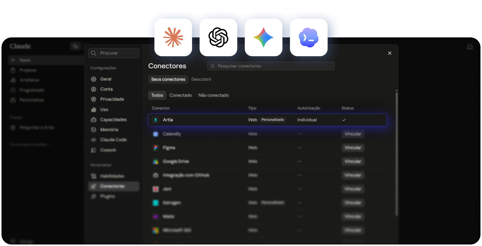
Task: Click Novo in the Claude sidebar
Action: [46, 60]
